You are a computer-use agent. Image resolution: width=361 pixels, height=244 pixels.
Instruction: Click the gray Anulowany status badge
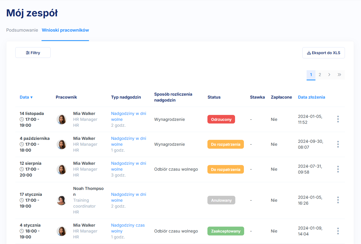[x=221, y=200]
